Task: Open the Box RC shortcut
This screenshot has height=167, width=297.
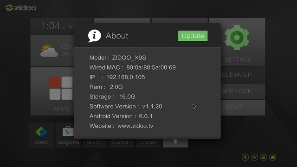Action: [x=95, y=143]
